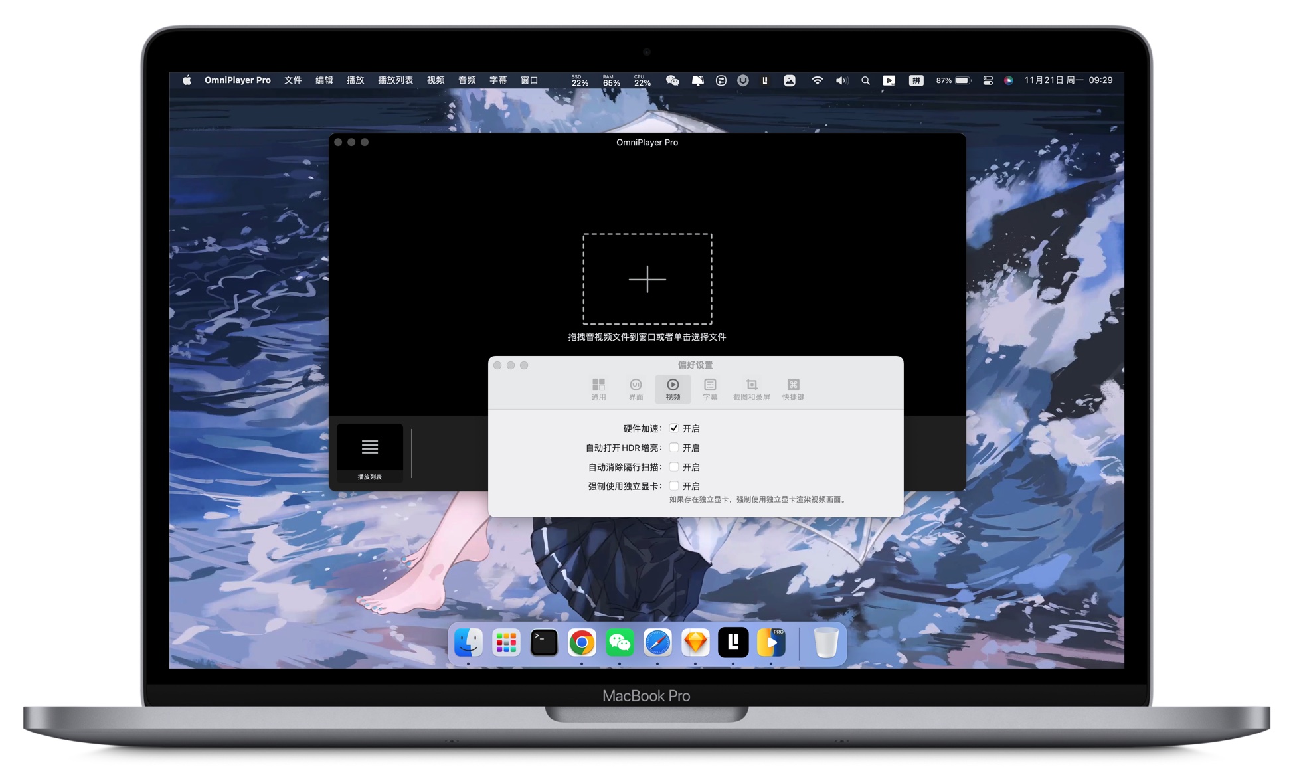This screenshot has height=777, width=1295.
Task: Open Google Chrome from the Dock
Action: click(582, 642)
